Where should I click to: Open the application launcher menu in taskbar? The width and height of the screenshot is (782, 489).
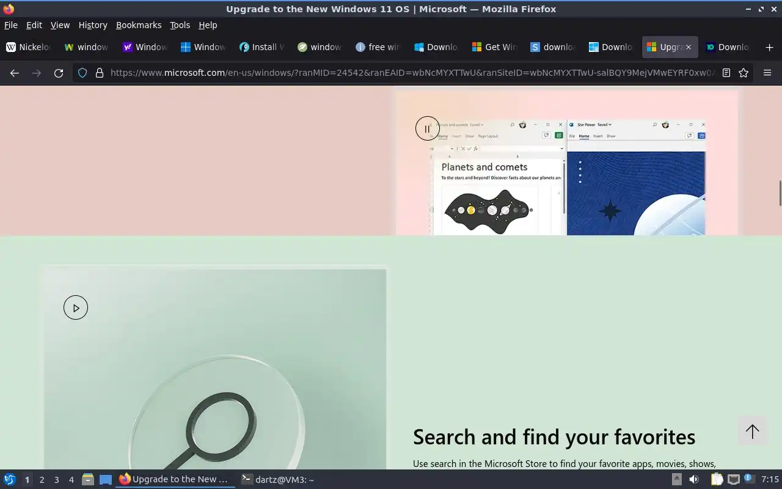pyautogui.click(x=10, y=479)
